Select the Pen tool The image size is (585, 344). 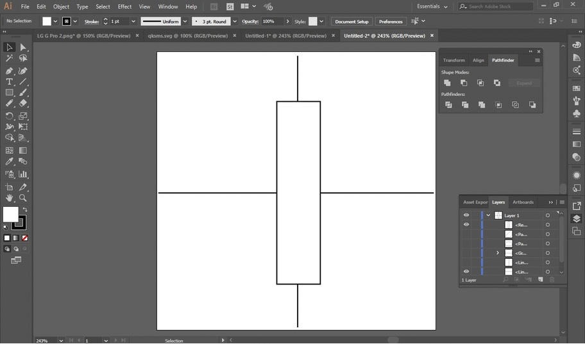[x=10, y=71]
